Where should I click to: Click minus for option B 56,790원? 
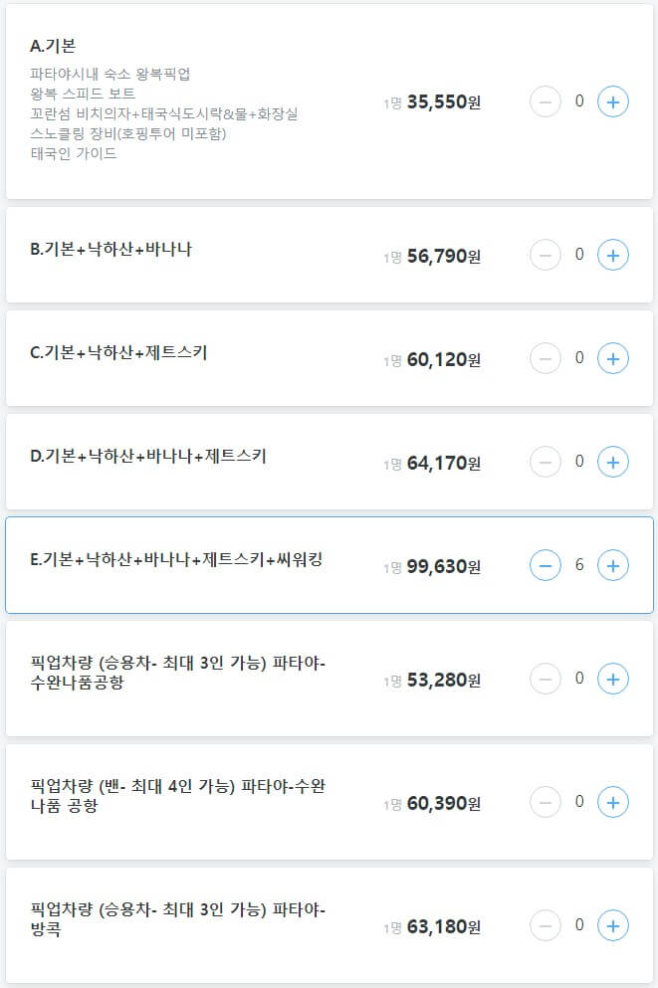[x=546, y=255]
